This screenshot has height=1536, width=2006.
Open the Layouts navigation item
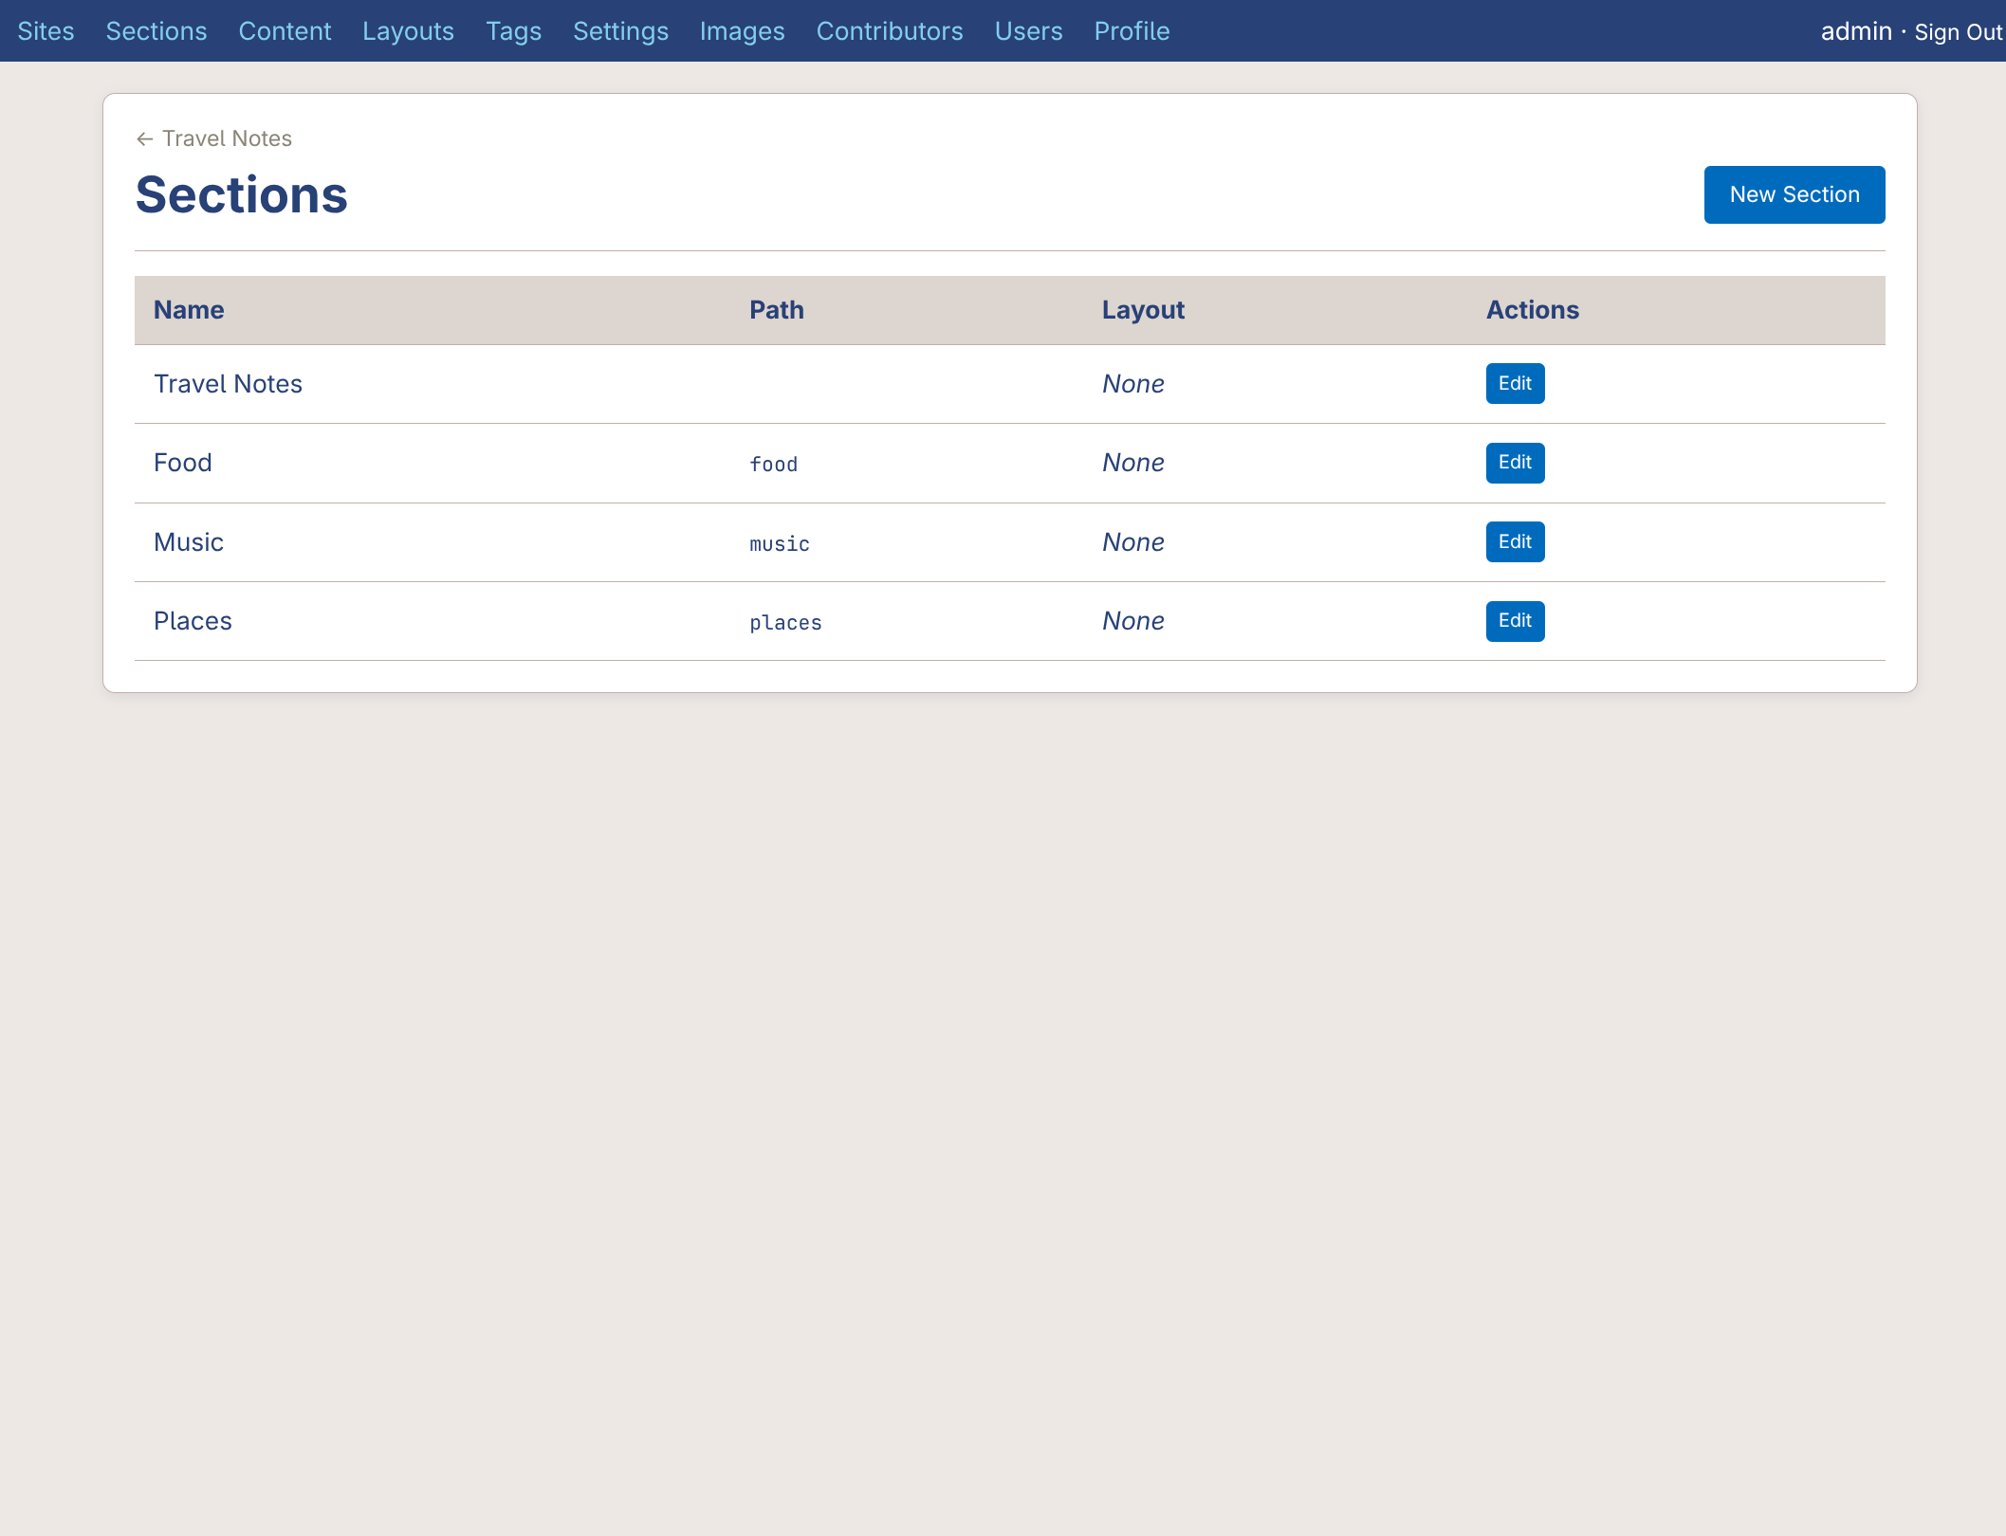pyautogui.click(x=407, y=30)
